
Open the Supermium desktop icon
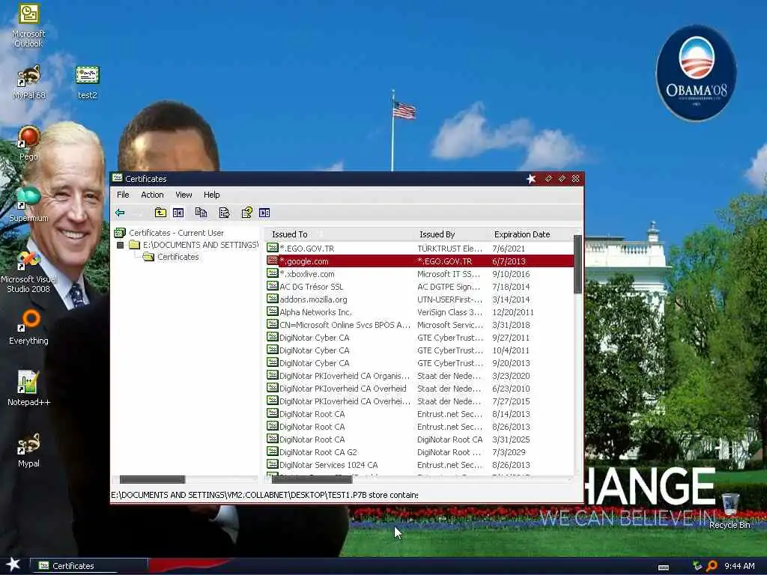tap(28, 204)
